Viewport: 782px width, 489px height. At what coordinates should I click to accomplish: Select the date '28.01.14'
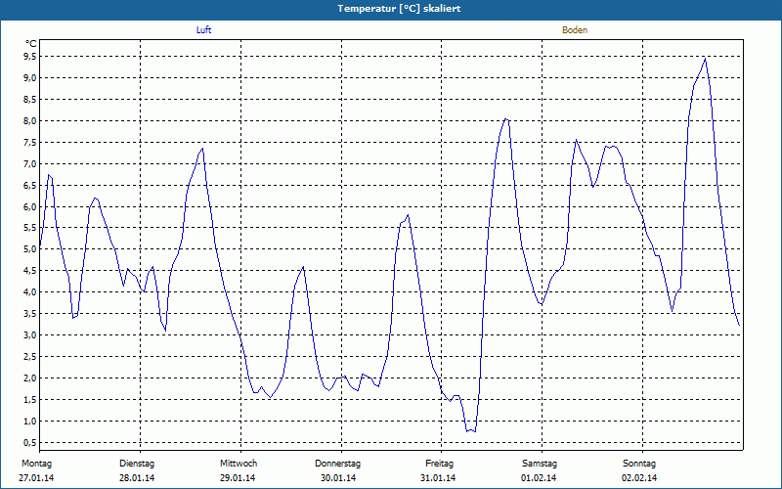(x=137, y=478)
